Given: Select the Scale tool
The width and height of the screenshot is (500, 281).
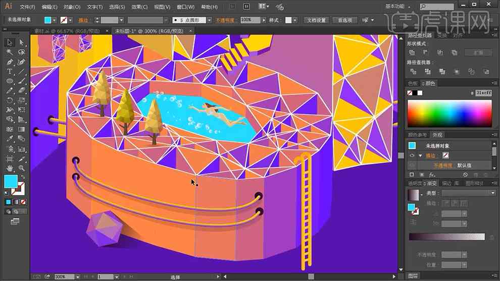Looking at the screenshot, I should [21, 100].
